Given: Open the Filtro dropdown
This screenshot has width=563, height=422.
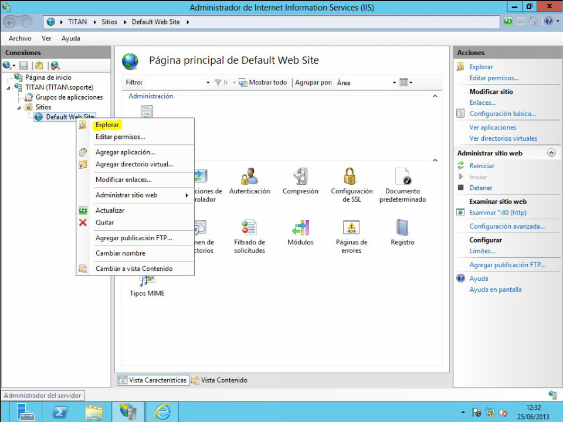Looking at the screenshot, I should (208, 83).
